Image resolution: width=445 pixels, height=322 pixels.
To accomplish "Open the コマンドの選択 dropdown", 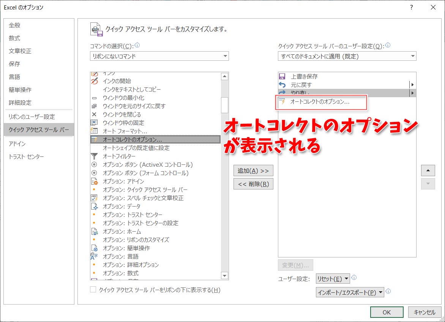I will (x=159, y=56).
